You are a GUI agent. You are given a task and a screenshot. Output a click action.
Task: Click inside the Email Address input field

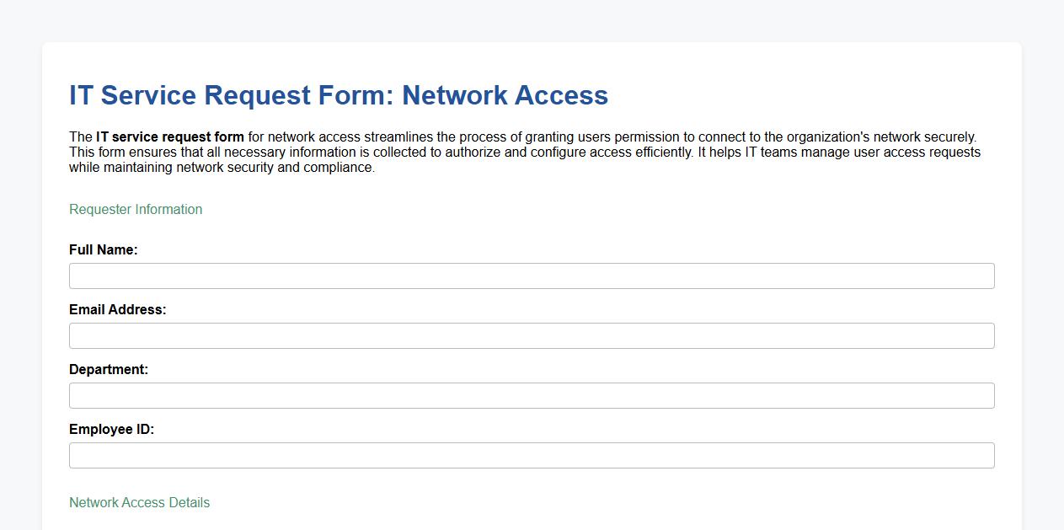click(531, 335)
